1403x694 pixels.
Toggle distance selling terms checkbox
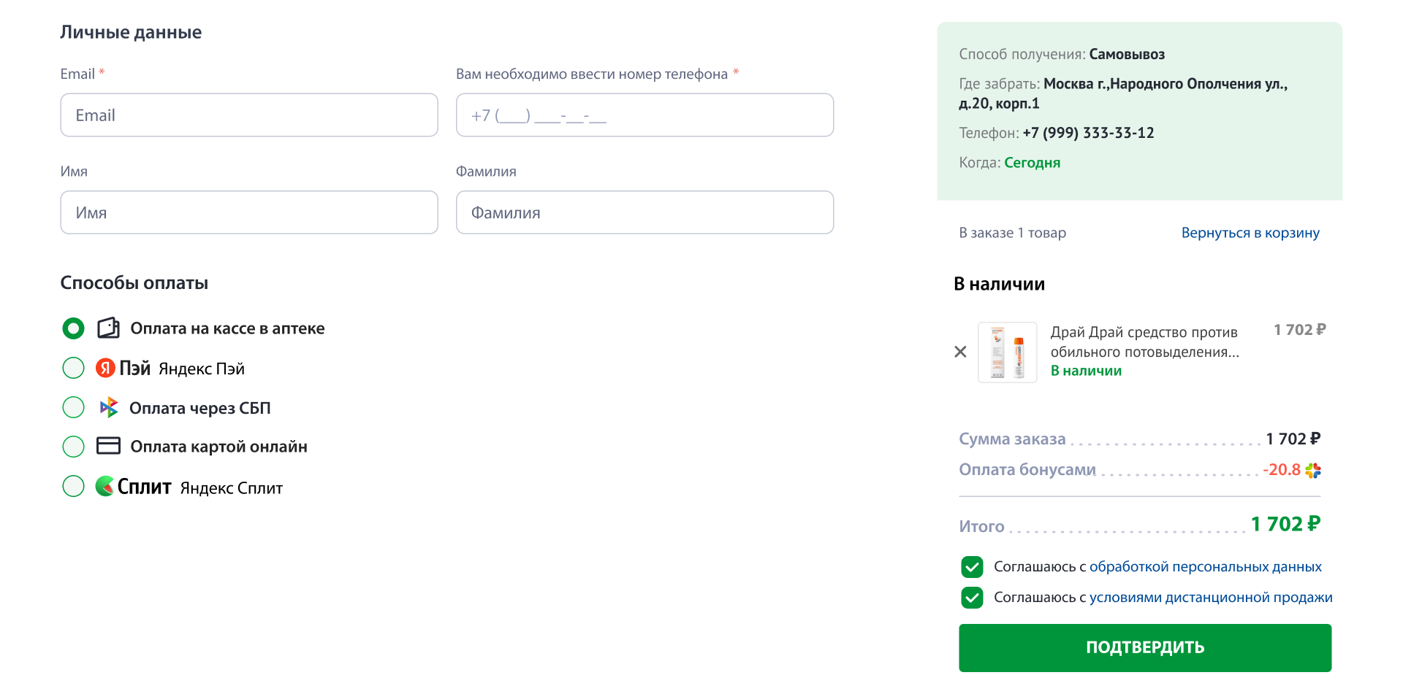coord(972,598)
